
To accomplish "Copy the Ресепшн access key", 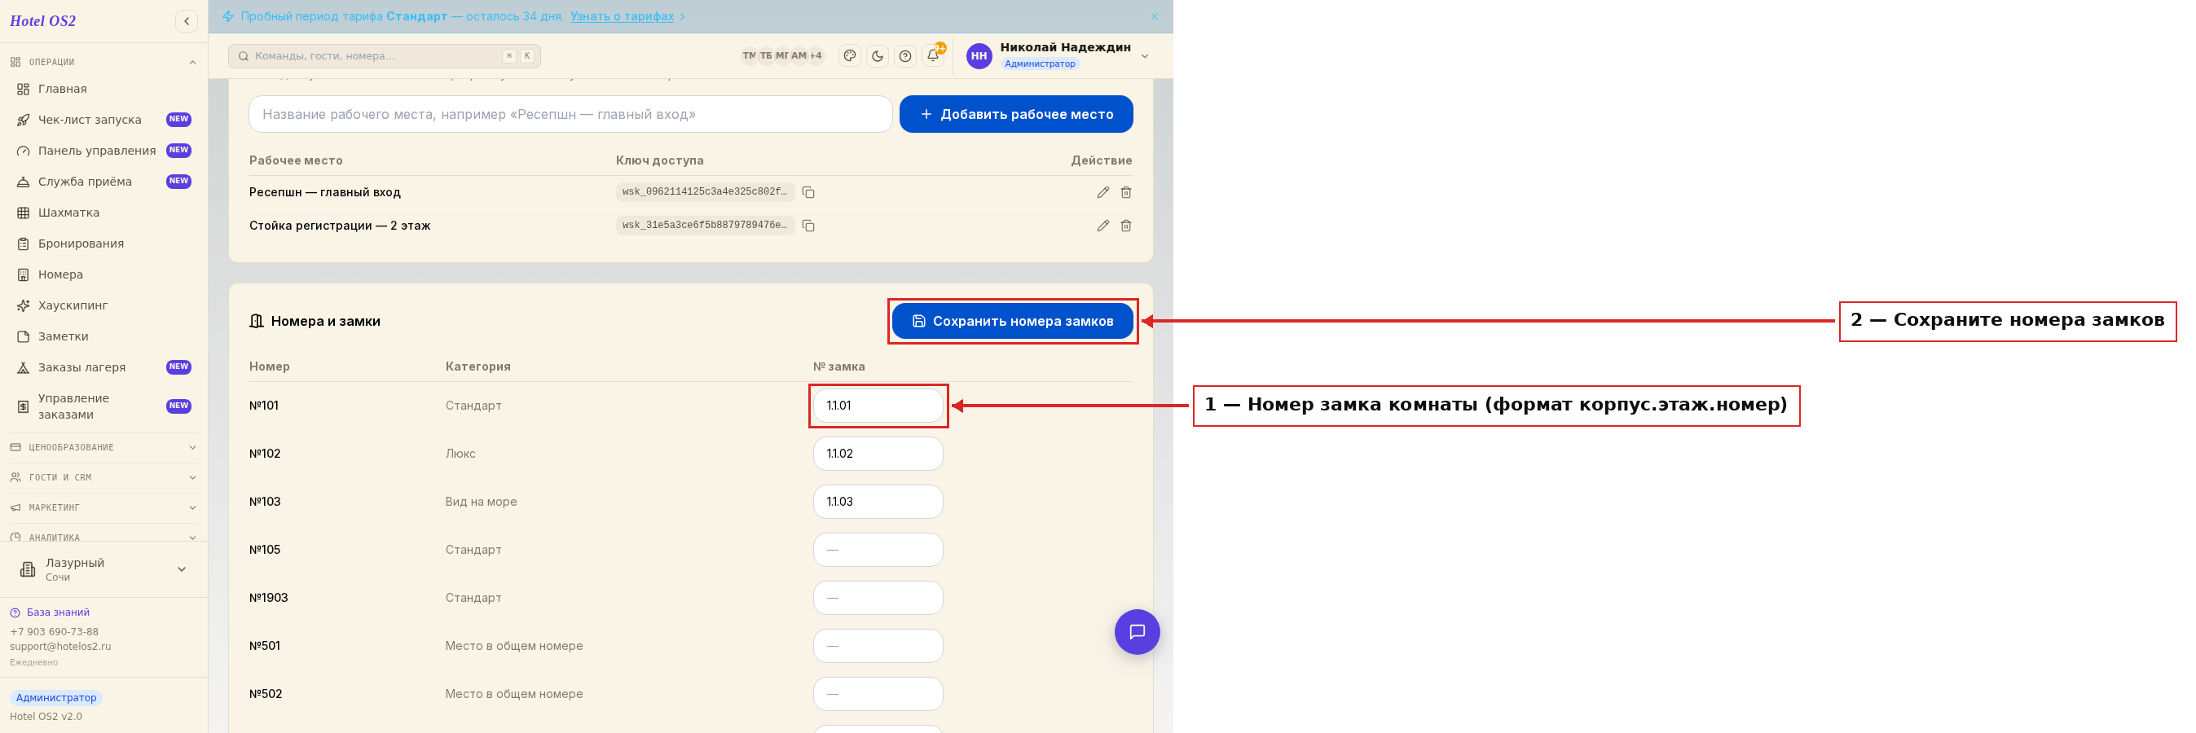I will (x=808, y=193).
